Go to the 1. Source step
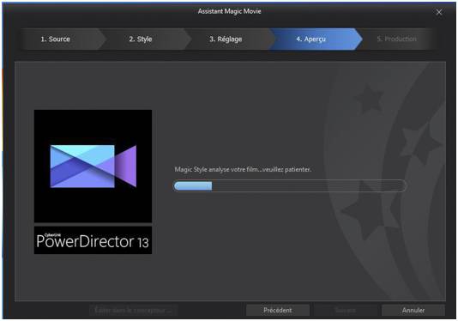 pyautogui.click(x=60, y=39)
